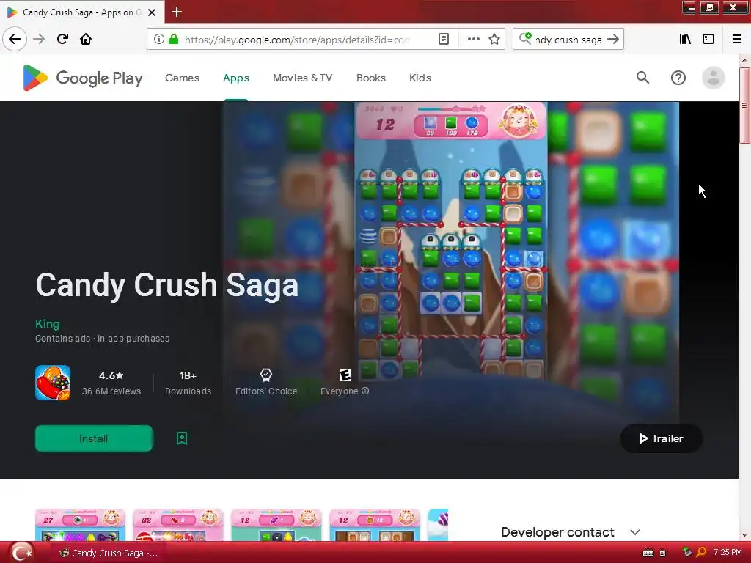Viewport: 751px width, 563px height.
Task: Click the browser forward arrow
Action: (39, 40)
